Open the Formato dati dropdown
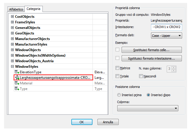Image resolution: width=190 pixels, height=132 pixels. 166,36
